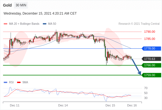
Task: Click the RSI 70 level label
Action: click(x=146, y=88)
